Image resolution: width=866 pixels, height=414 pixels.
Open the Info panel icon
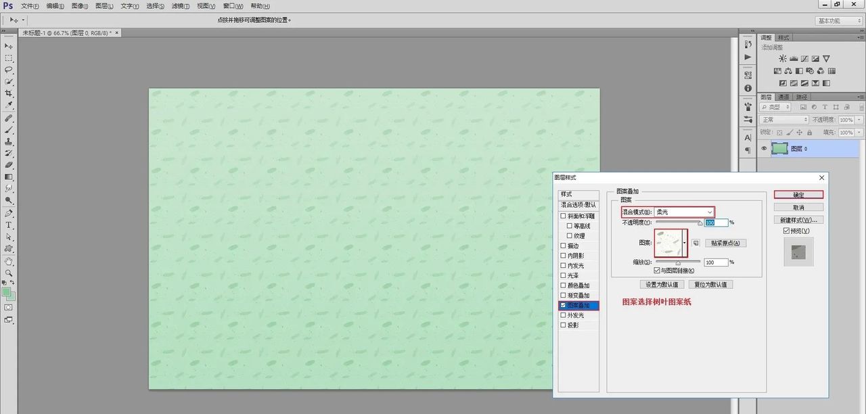tap(748, 88)
